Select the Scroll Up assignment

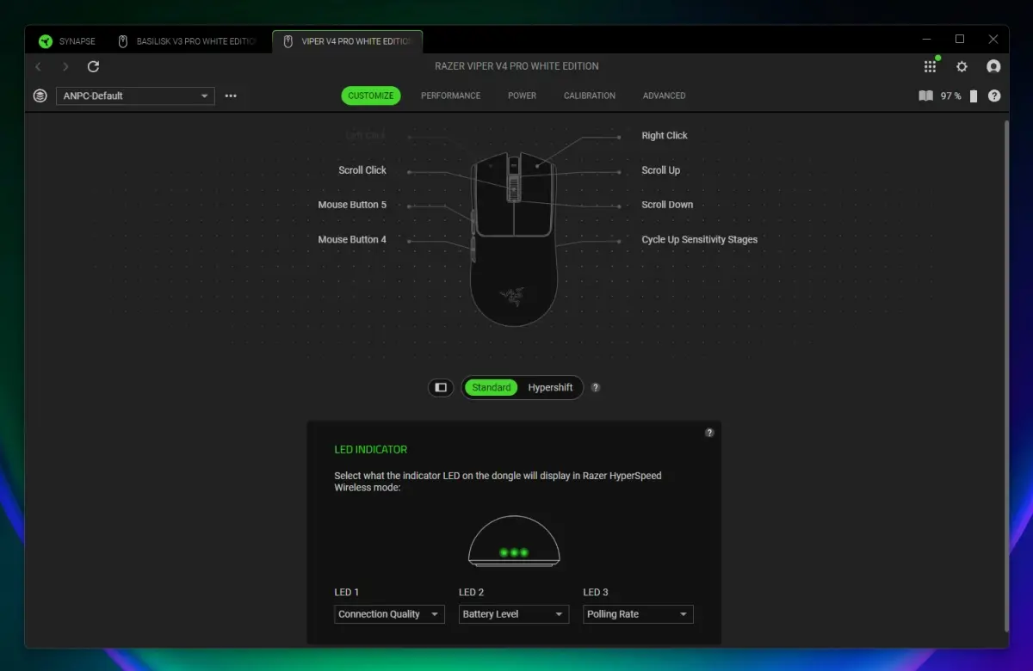tap(661, 170)
